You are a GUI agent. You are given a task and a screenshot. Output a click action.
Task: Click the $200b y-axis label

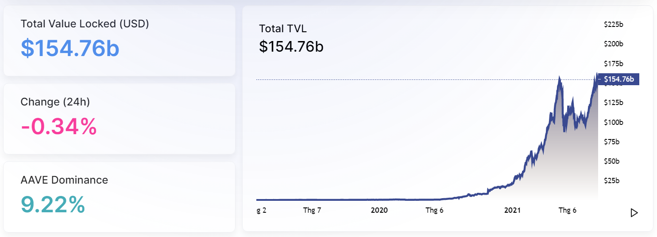point(614,44)
